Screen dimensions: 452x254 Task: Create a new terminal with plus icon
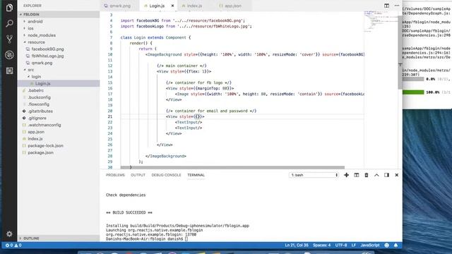pyautogui.click(x=347, y=175)
